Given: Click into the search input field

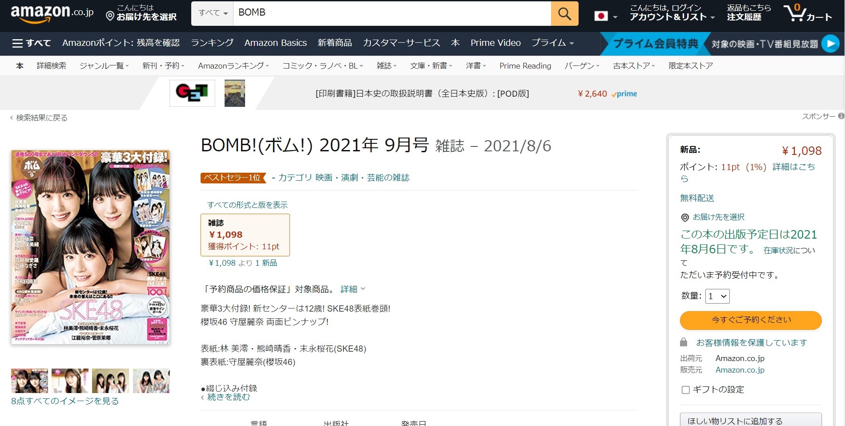Looking at the screenshot, I should (392, 13).
